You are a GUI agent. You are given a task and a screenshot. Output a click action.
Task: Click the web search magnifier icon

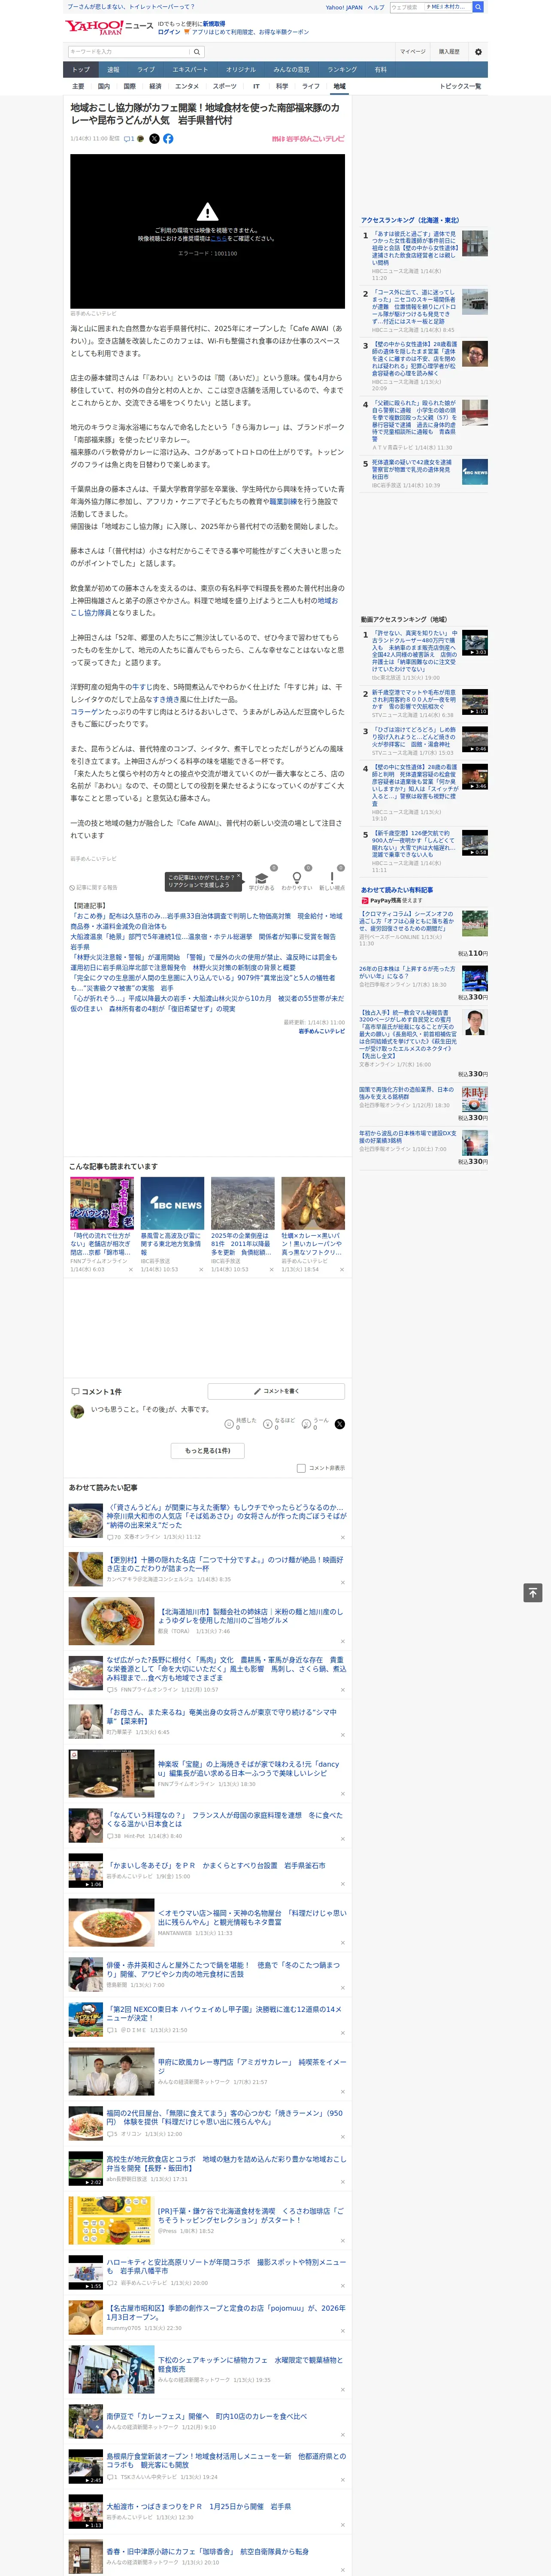coord(478,7)
